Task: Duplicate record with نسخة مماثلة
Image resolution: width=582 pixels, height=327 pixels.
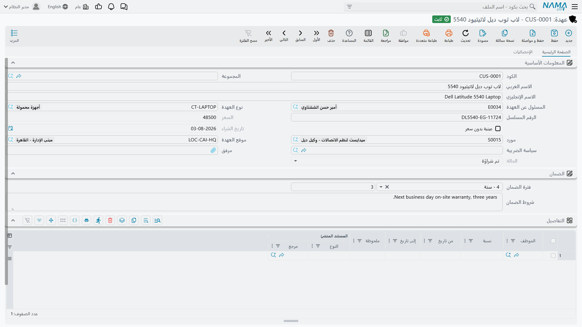Action: pyautogui.click(x=505, y=36)
